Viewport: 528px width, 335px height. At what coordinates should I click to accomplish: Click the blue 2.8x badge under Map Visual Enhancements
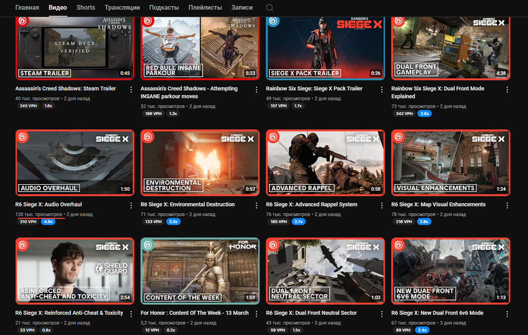[x=424, y=222]
